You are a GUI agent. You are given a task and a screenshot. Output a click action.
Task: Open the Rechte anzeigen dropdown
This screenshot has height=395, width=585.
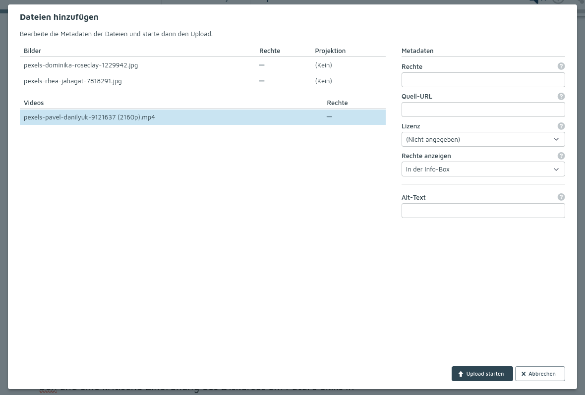pyautogui.click(x=483, y=169)
